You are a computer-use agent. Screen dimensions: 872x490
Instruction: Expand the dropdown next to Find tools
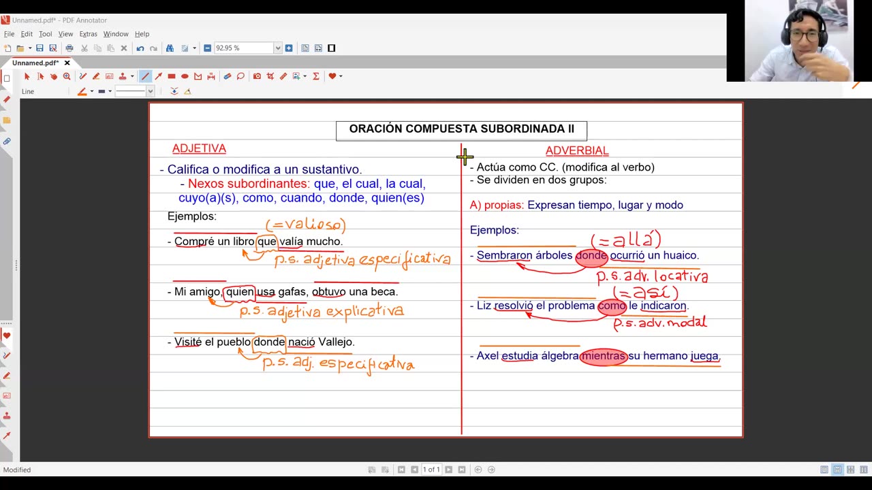(194, 48)
